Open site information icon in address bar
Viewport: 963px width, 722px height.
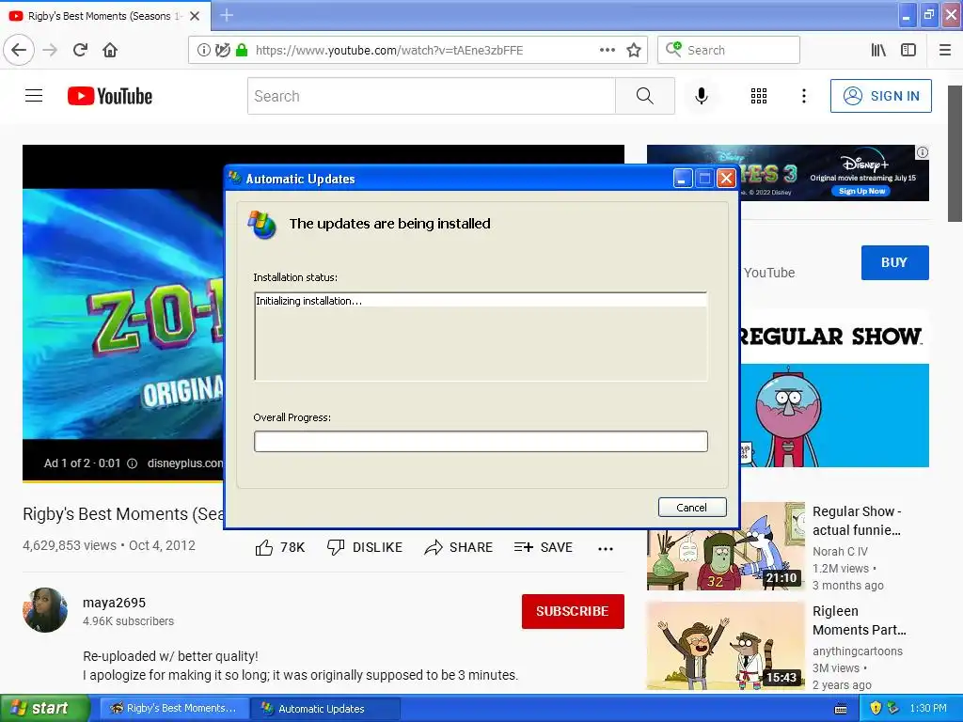(x=203, y=50)
